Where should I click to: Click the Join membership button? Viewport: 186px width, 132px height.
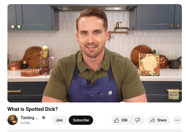[59, 120]
